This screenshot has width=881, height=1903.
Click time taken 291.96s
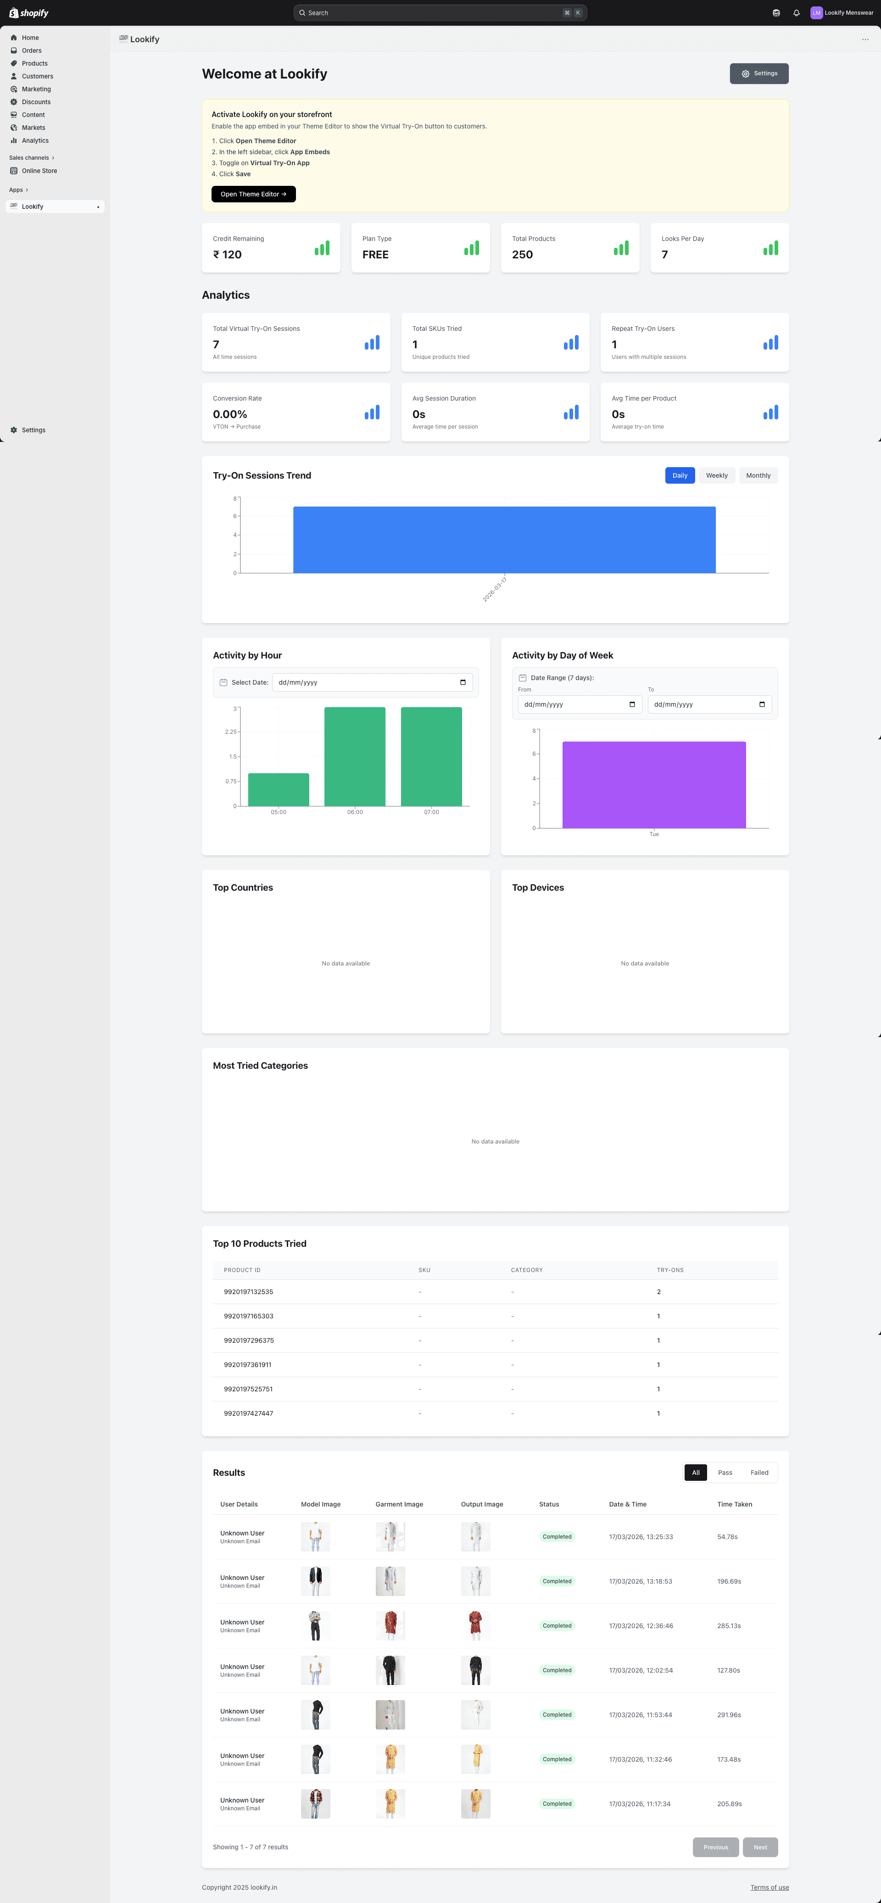pos(729,1715)
